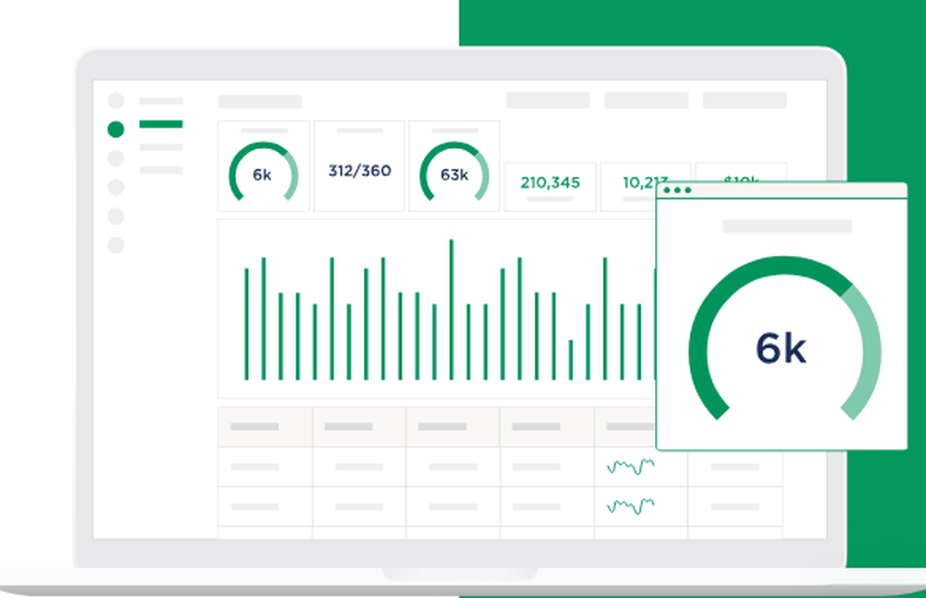Image resolution: width=926 pixels, height=598 pixels.
Task: Open the 63k gauge card
Action: click(x=454, y=166)
